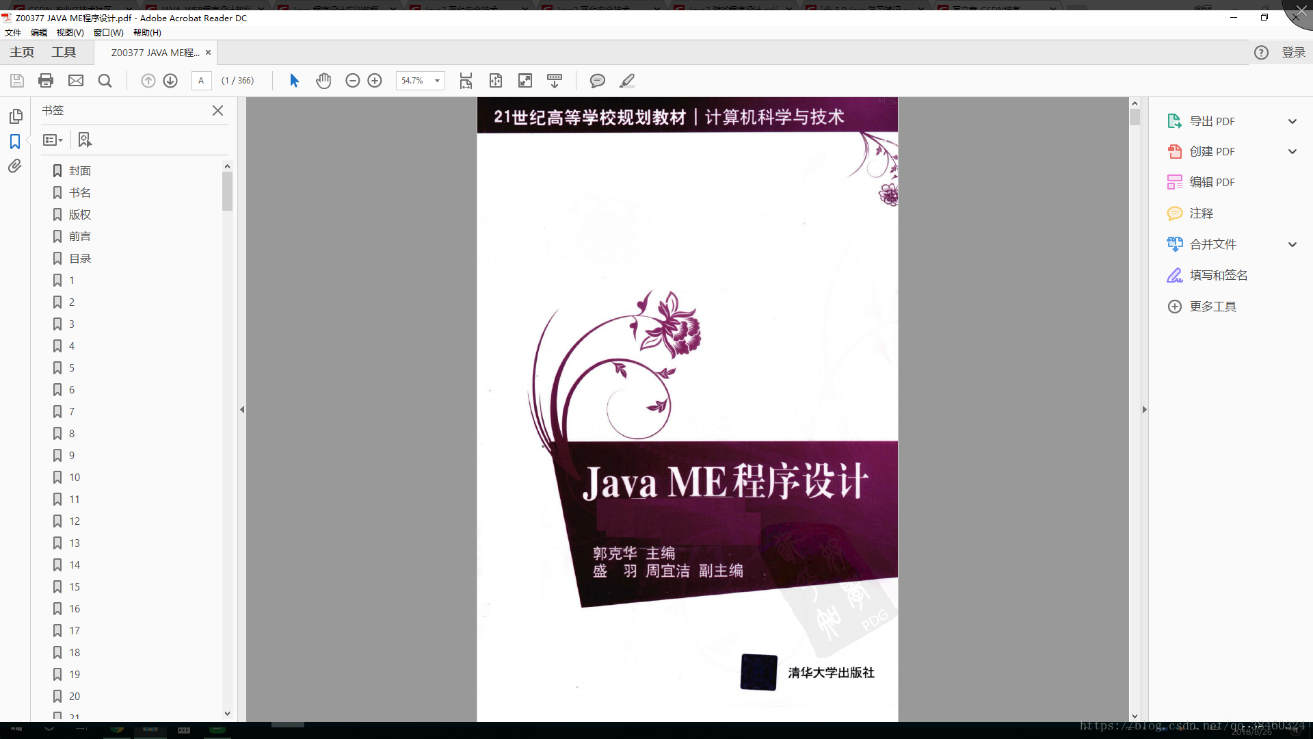Click the email envelope icon
The height and width of the screenshot is (739, 1313).
[76, 81]
